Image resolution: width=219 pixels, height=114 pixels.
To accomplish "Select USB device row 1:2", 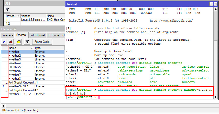I will tap(35, 24).
